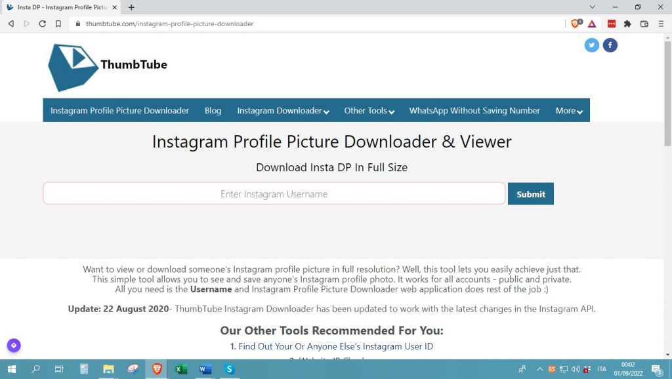Click the Brave Rewards triangle icon
Image resolution: width=672 pixels, height=379 pixels.
coord(592,24)
